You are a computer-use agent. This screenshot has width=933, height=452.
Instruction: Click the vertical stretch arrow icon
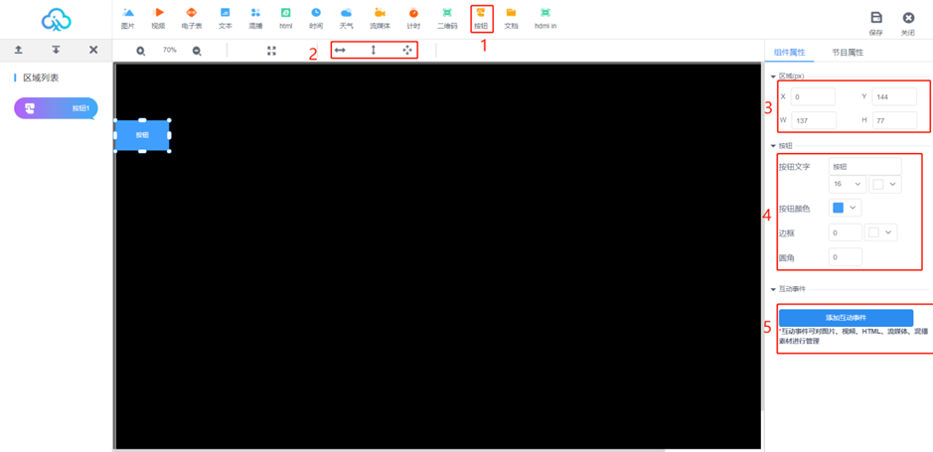coord(374,50)
